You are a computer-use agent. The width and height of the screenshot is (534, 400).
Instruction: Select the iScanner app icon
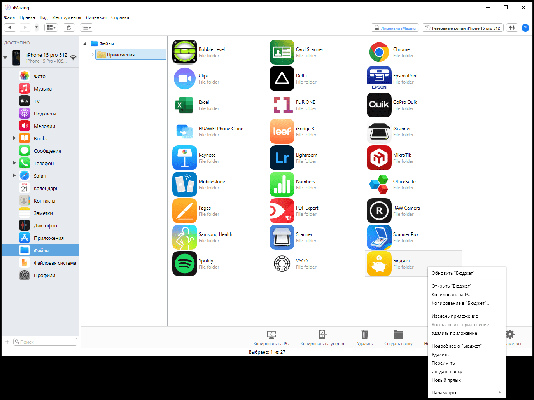click(x=379, y=131)
